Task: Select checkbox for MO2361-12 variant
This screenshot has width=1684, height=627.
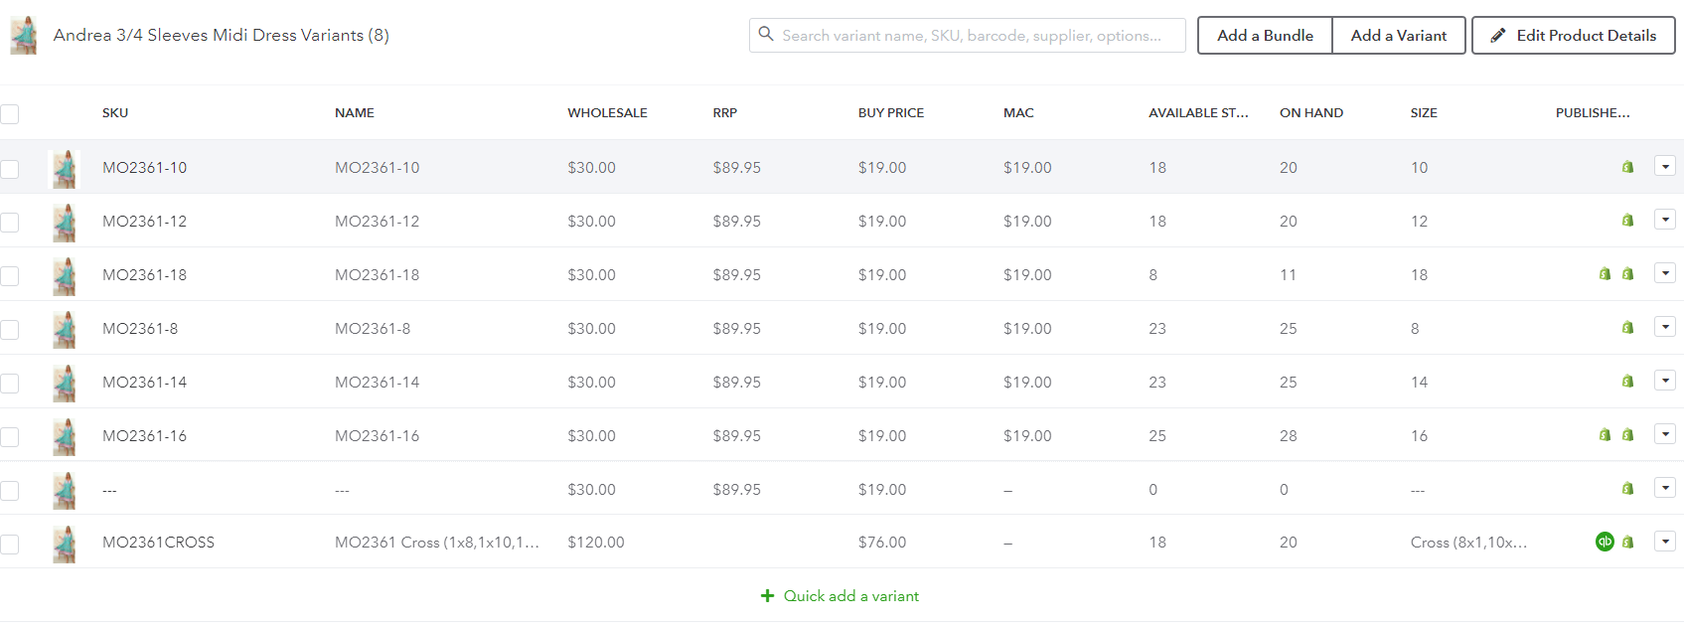Action: [x=9, y=223]
